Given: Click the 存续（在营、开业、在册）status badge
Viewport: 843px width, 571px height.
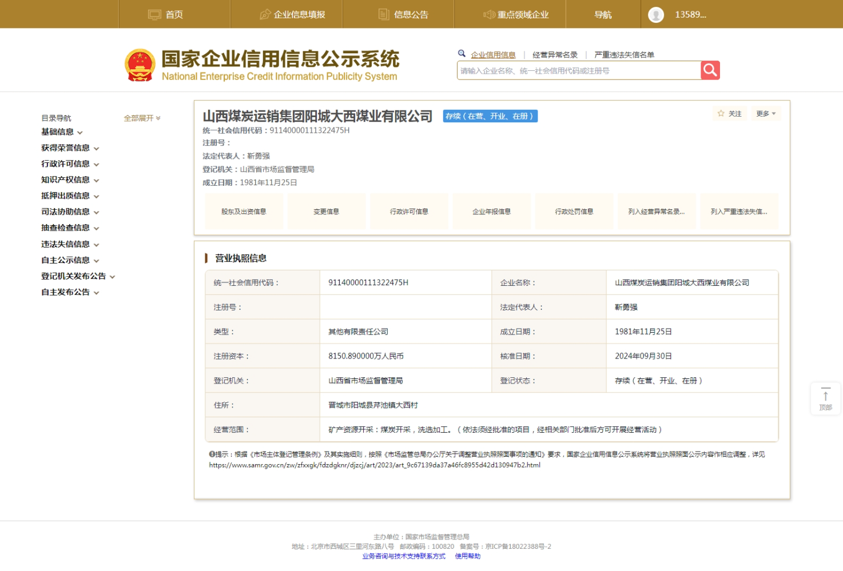Looking at the screenshot, I should (x=491, y=116).
